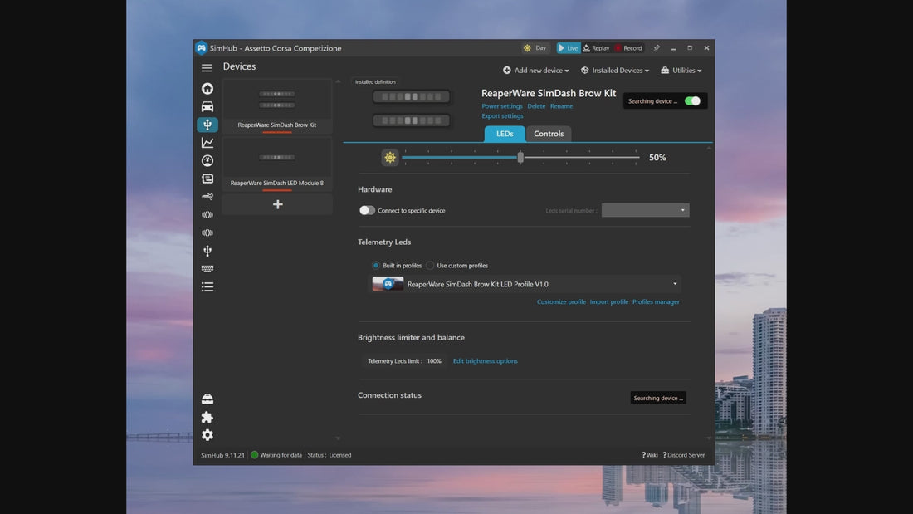Click the installed definition LED preview

click(411, 109)
